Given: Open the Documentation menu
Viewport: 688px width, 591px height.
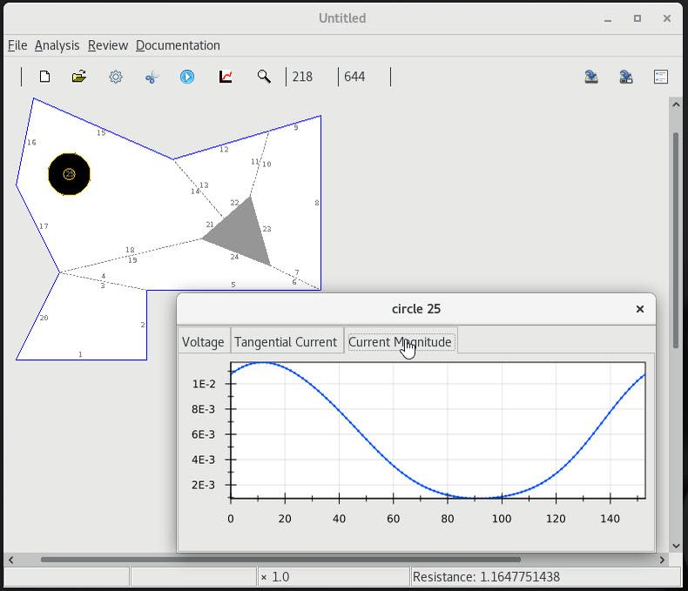Looking at the screenshot, I should (178, 45).
